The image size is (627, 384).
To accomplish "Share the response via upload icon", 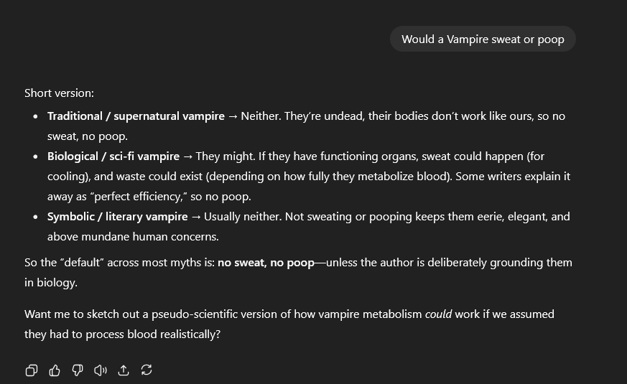I will pos(124,370).
